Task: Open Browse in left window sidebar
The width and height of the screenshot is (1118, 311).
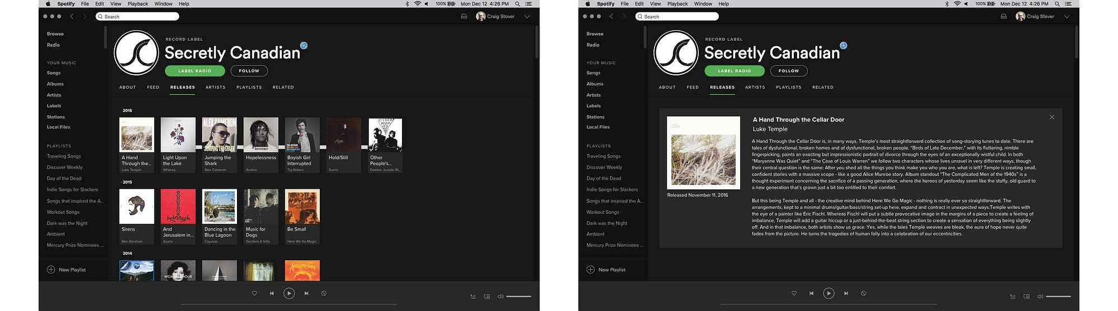Action: point(55,34)
